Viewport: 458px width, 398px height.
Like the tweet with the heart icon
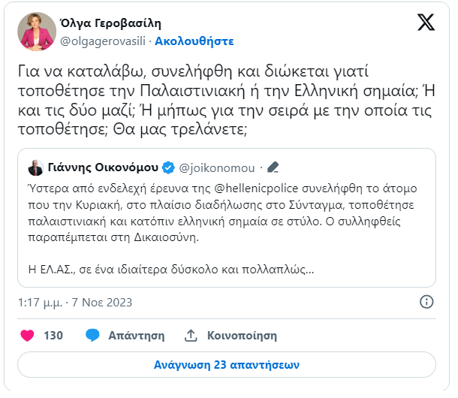pos(27,336)
